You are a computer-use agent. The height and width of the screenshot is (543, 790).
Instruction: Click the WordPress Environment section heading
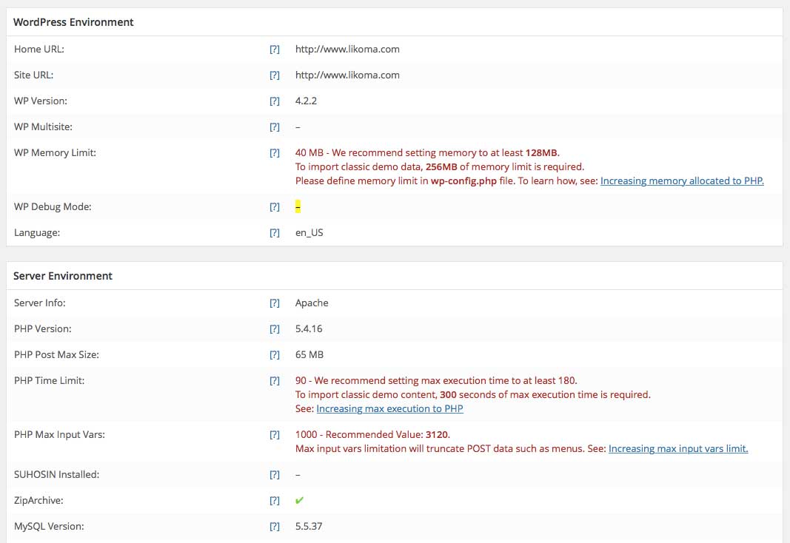[x=73, y=22]
